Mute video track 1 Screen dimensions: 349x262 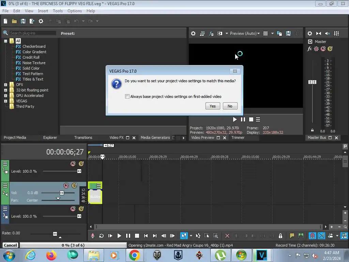coord(73,164)
